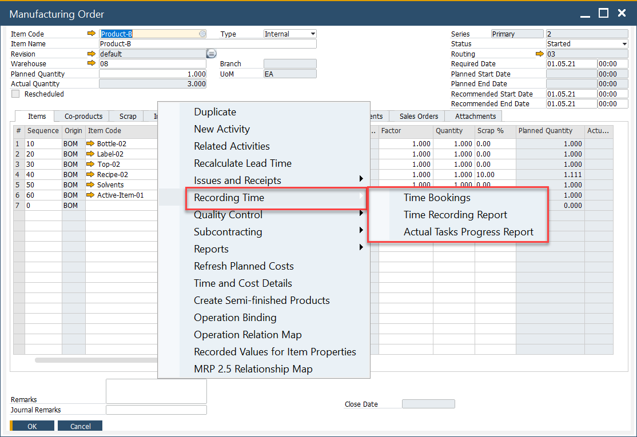Image resolution: width=637 pixels, height=437 pixels.
Task: Click into the Remarks text box
Action: click(156, 391)
